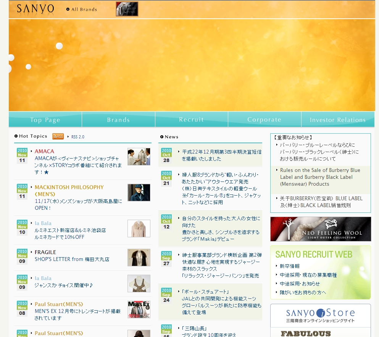Viewport: 379px width, 337px height.
Task: Open the ジャンスカ・チョイス開催中 text
Action: pos(64,285)
